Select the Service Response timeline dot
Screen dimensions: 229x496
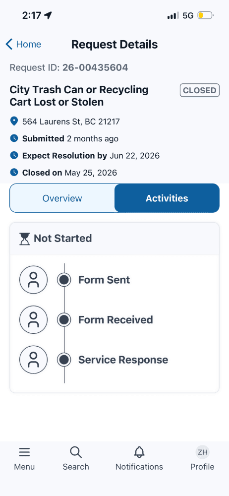coord(64,360)
